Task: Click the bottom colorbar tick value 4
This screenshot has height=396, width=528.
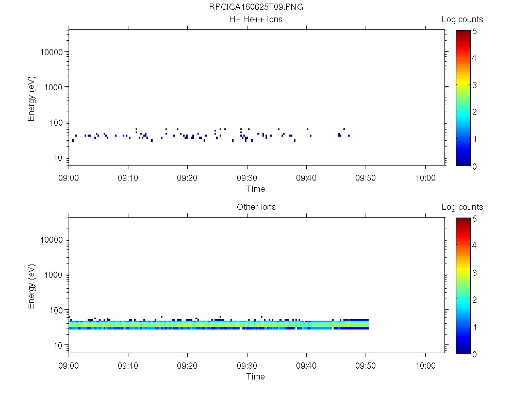Action: tap(474, 245)
